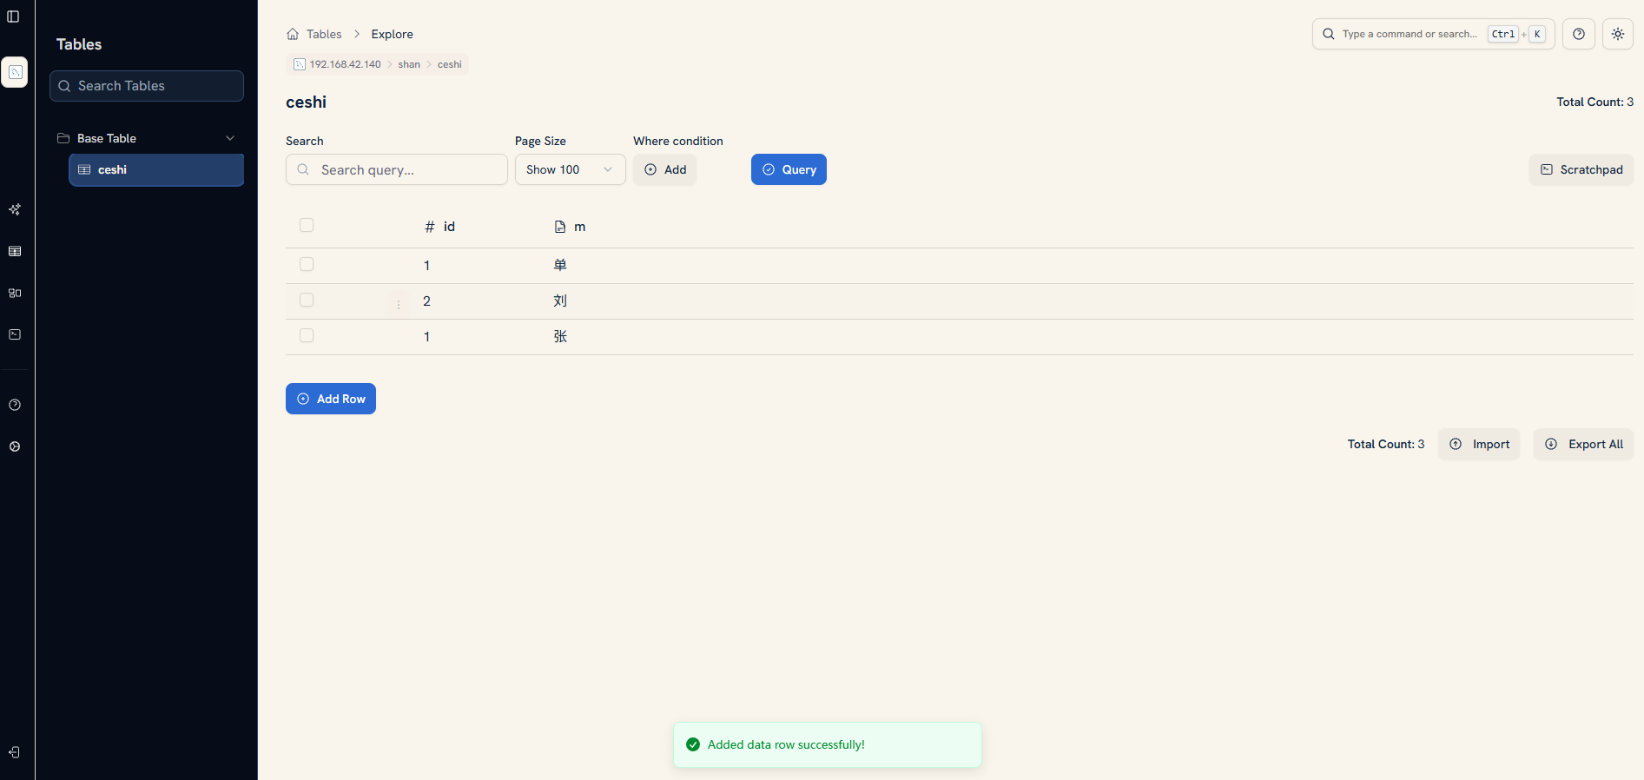Select the ceshi table in the sidebar
The image size is (1644, 780).
click(156, 169)
